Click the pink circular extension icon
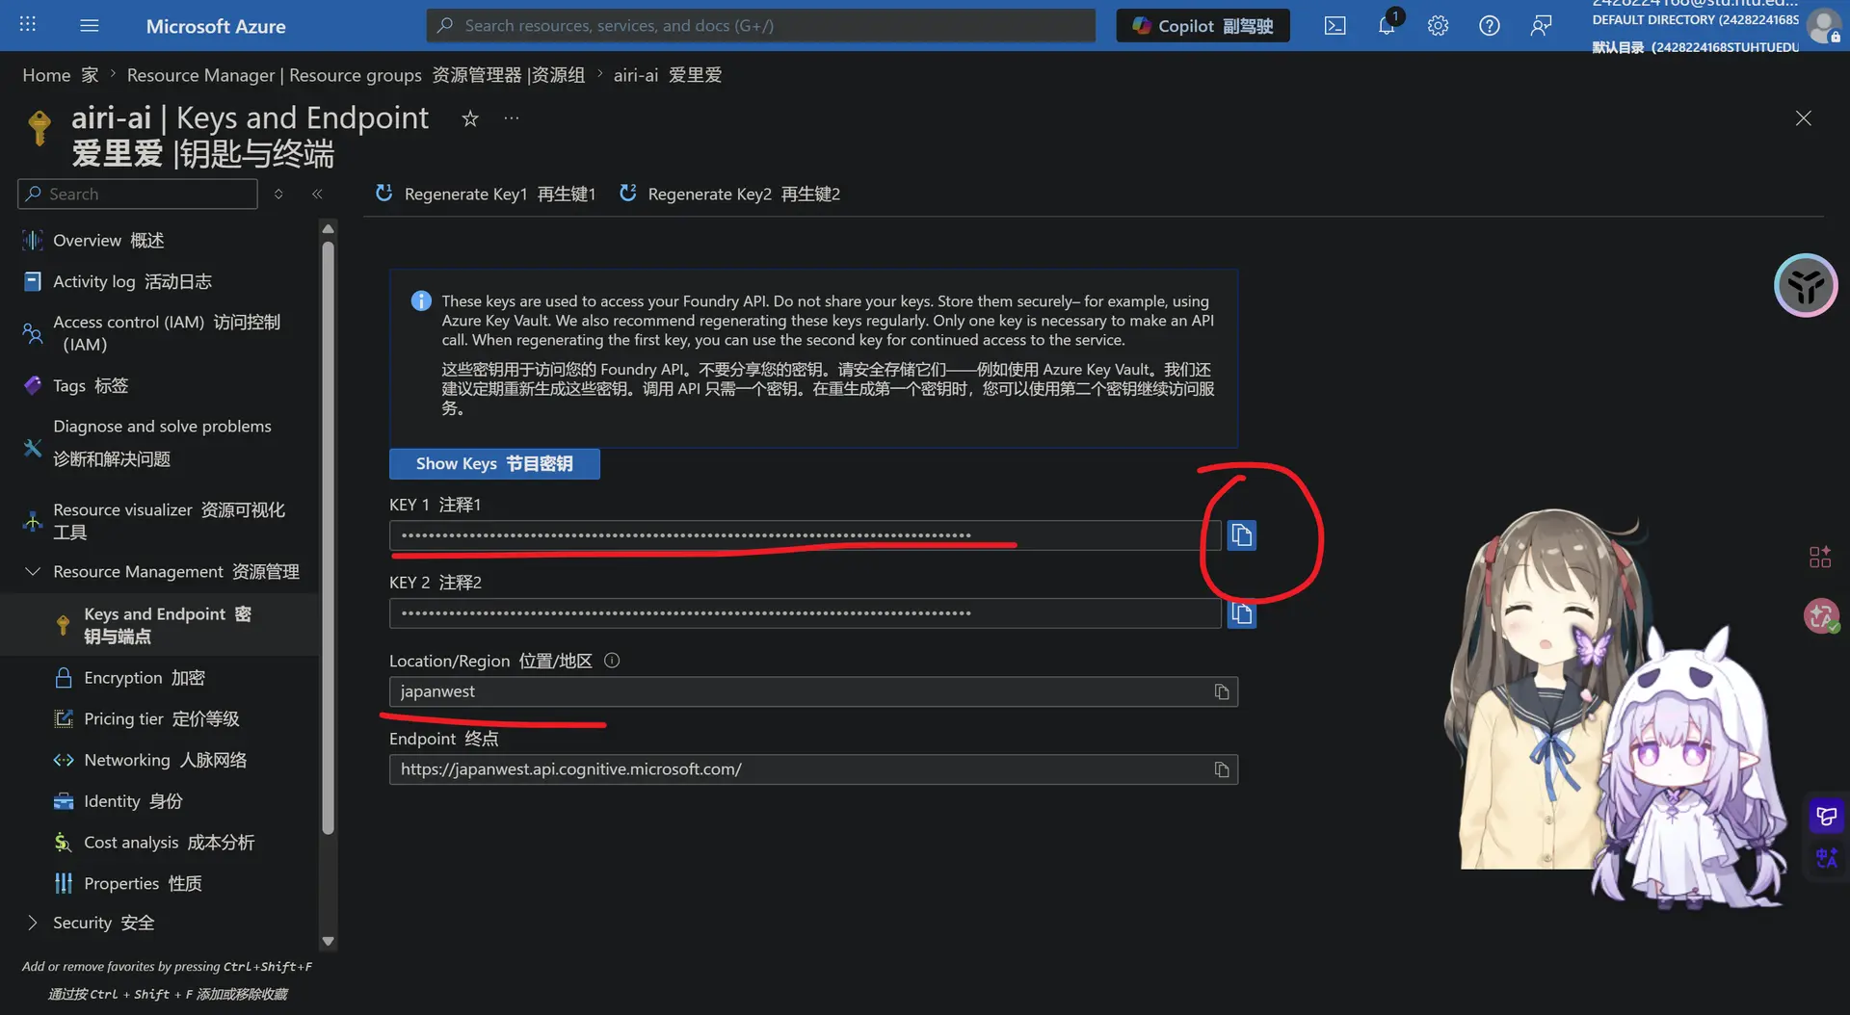The image size is (1850, 1015). click(1821, 615)
